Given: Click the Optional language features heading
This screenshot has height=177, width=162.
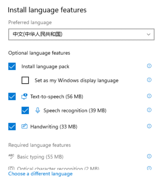Looking at the screenshot, I should coord(39,53).
